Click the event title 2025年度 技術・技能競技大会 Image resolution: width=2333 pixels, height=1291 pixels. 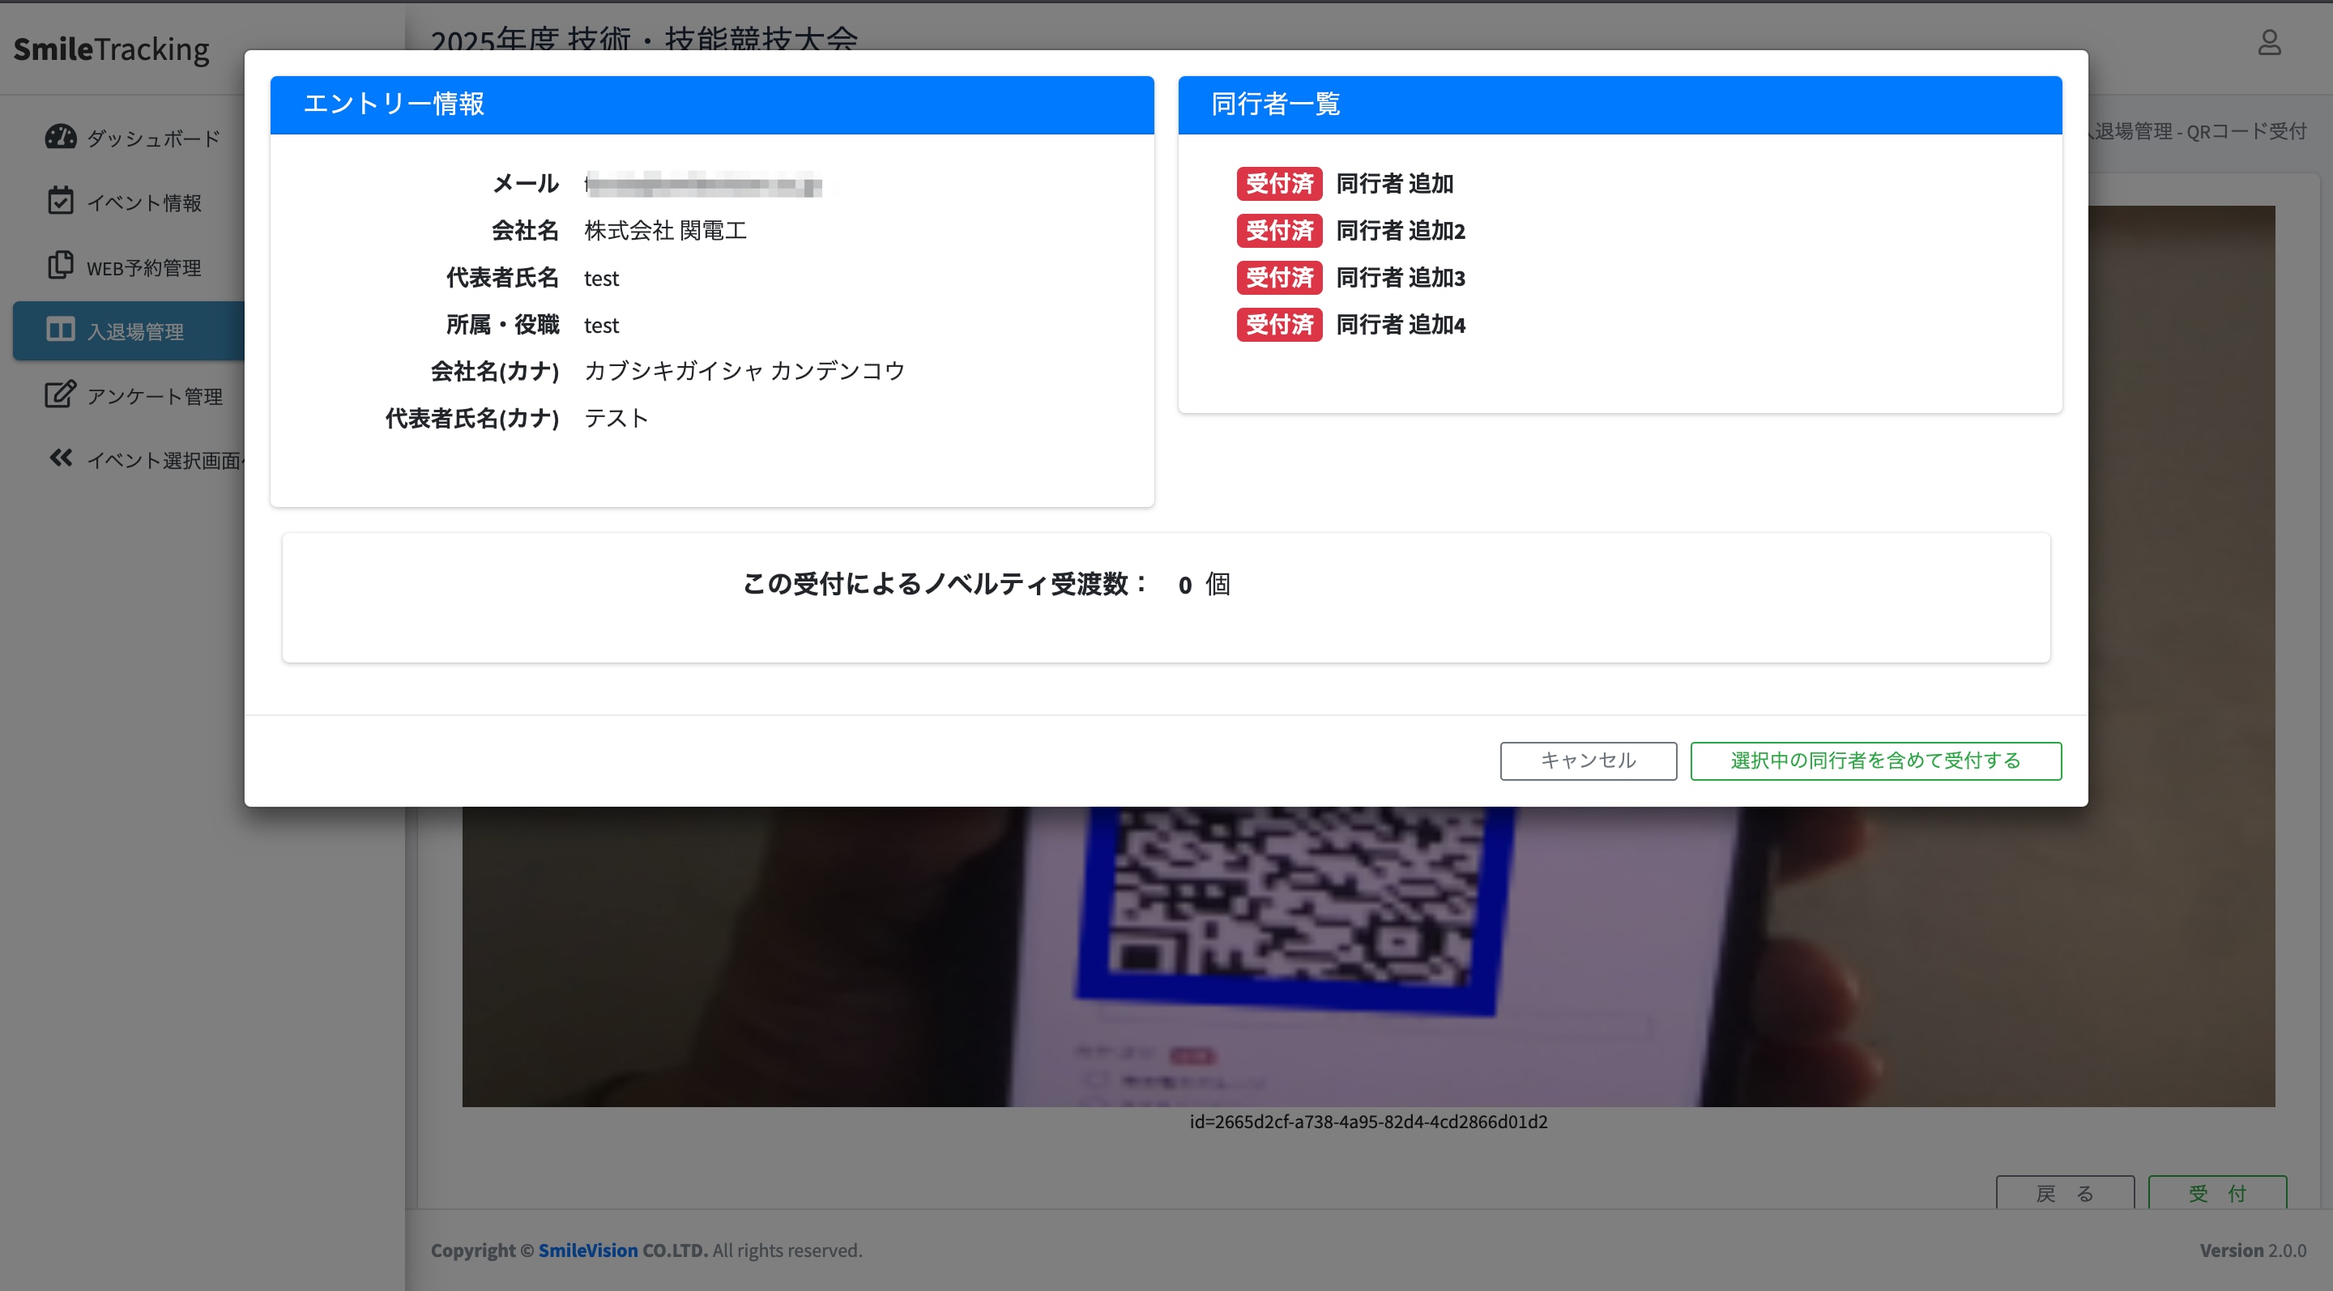pyautogui.click(x=644, y=39)
